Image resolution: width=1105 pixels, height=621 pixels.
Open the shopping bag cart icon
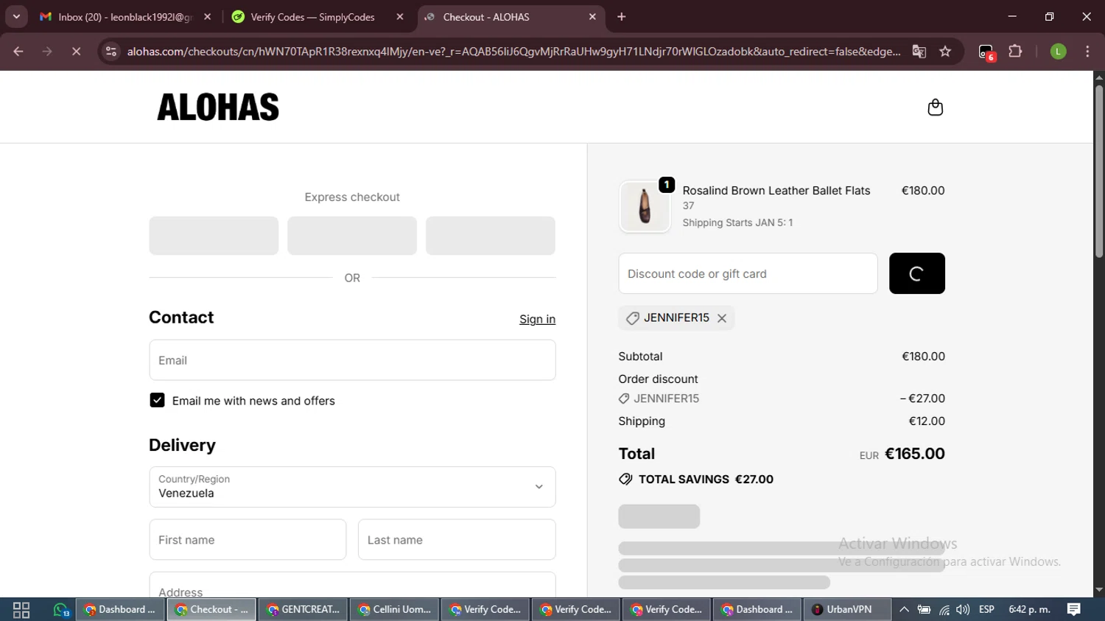935,108
